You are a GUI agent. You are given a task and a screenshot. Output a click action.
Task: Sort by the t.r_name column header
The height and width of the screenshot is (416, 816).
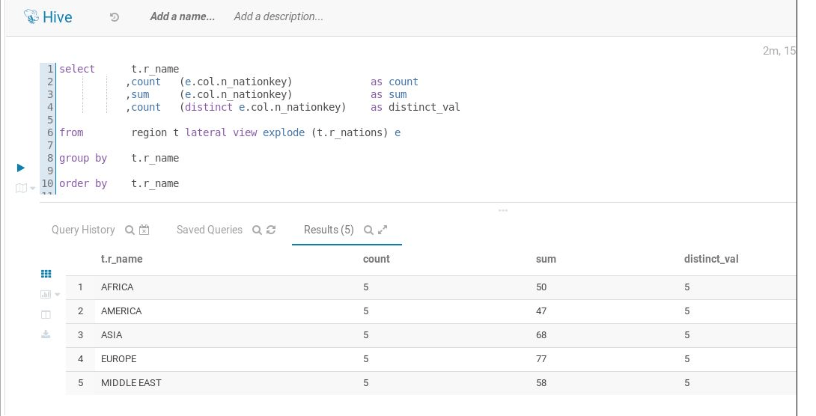tap(122, 259)
